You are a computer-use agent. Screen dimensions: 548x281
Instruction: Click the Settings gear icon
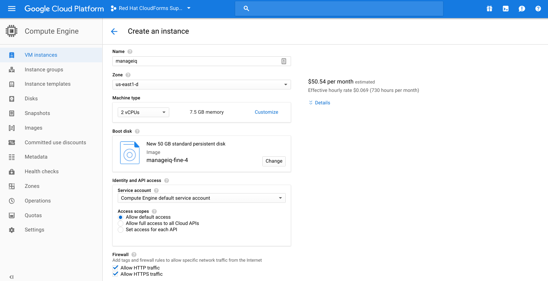tap(12, 230)
